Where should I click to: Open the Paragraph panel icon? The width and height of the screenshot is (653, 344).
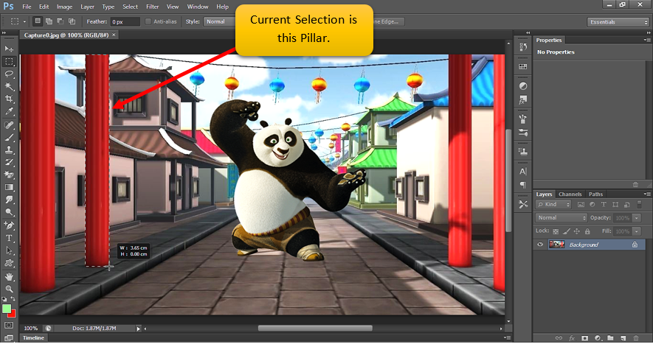click(x=523, y=185)
